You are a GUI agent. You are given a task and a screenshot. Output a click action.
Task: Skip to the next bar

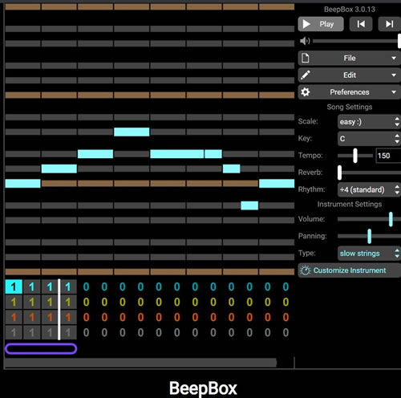tap(389, 24)
